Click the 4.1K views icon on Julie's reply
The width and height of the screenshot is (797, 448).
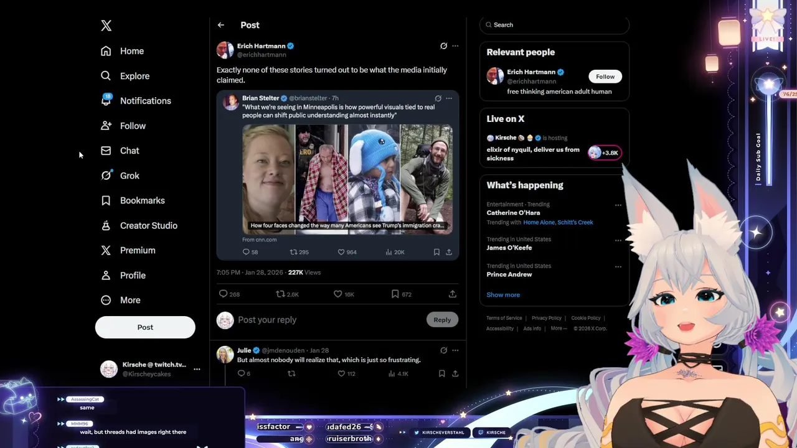click(392, 373)
